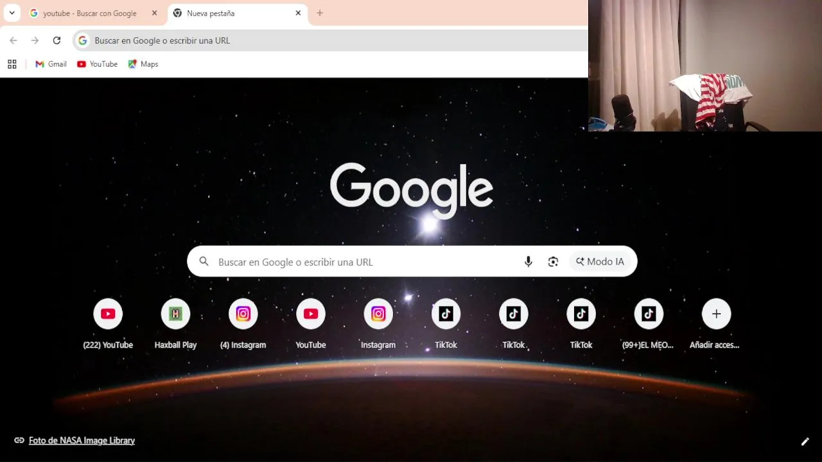The width and height of the screenshot is (822, 462).
Task: Open the 'Instagram' shortcut without a count
Action: click(378, 323)
